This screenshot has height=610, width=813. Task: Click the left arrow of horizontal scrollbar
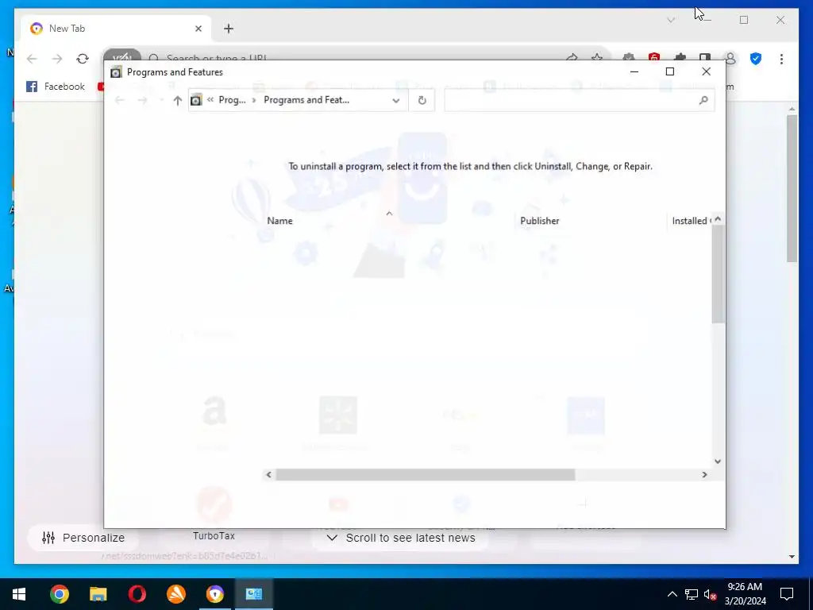click(x=268, y=475)
